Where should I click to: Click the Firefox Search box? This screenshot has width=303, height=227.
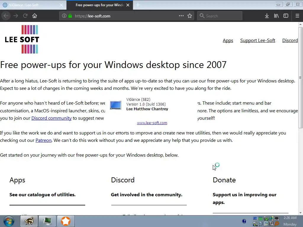tap(220, 16)
